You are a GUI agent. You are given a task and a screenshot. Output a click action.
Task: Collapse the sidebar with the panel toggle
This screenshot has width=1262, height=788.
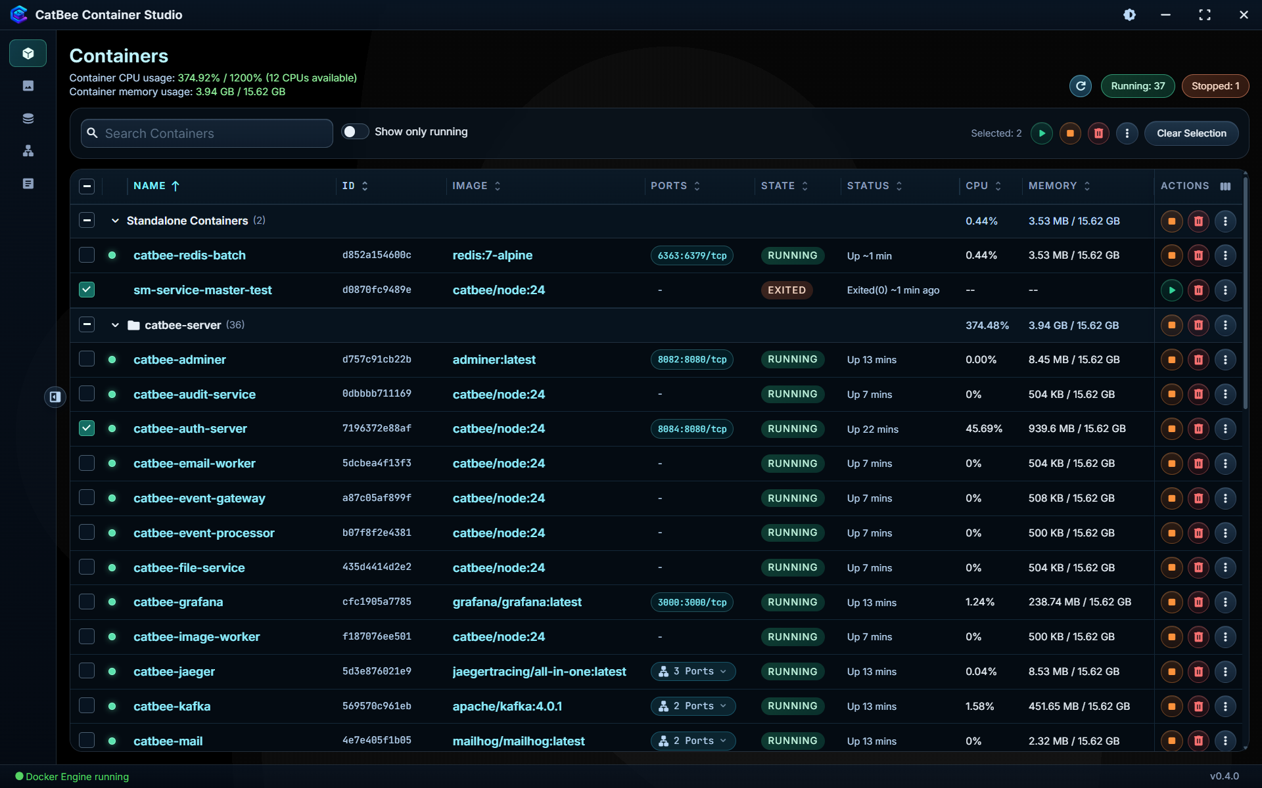coord(55,397)
